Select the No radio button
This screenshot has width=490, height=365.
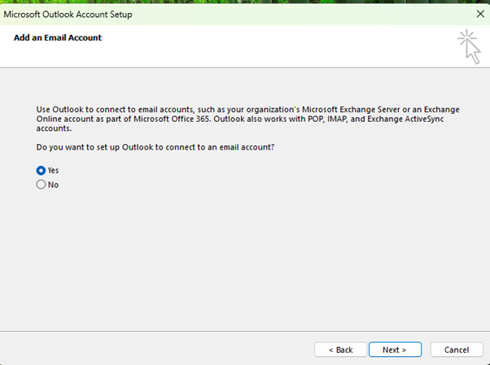coord(41,185)
